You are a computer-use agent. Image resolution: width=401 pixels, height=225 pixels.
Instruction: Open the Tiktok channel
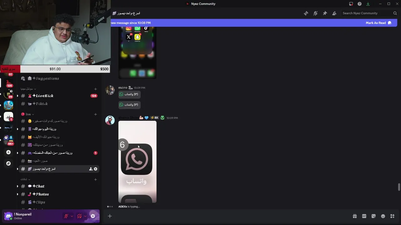click(59, 104)
